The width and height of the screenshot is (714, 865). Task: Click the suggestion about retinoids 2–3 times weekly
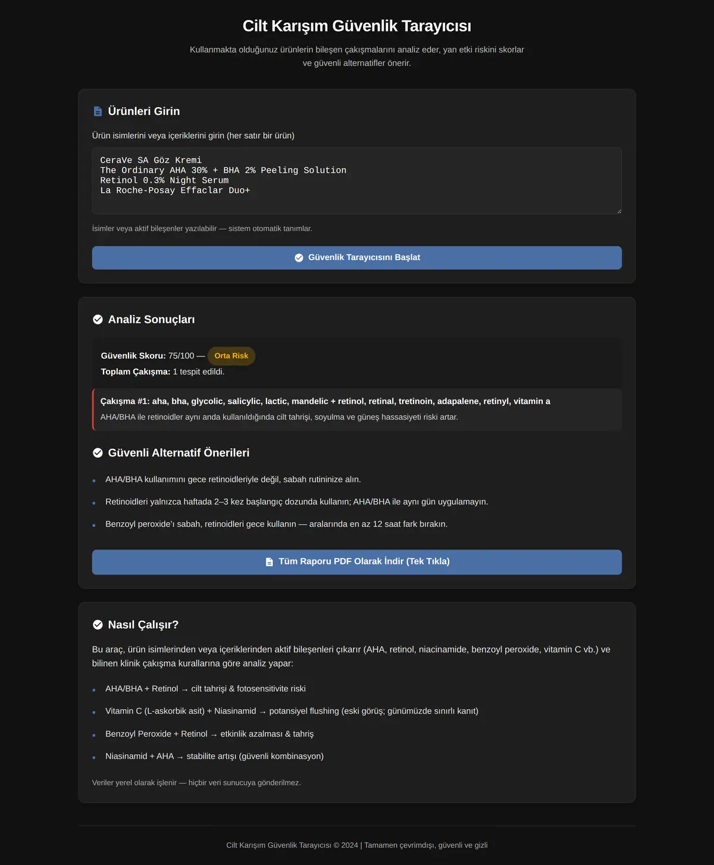click(297, 502)
